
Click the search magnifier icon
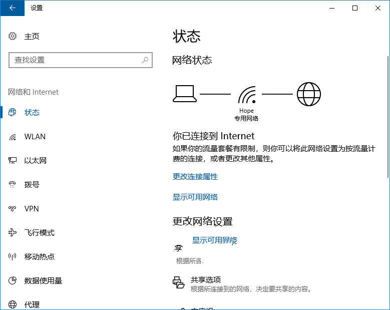click(x=145, y=60)
